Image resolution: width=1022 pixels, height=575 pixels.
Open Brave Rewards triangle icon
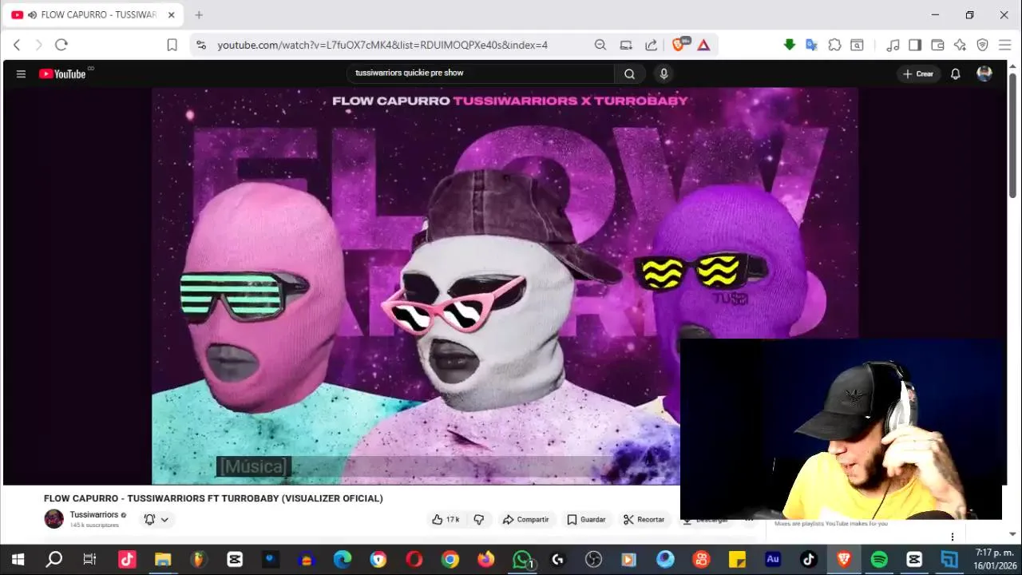[703, 45]
